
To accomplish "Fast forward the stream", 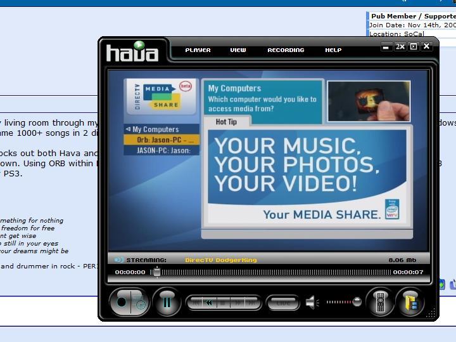I will point(237,303).
